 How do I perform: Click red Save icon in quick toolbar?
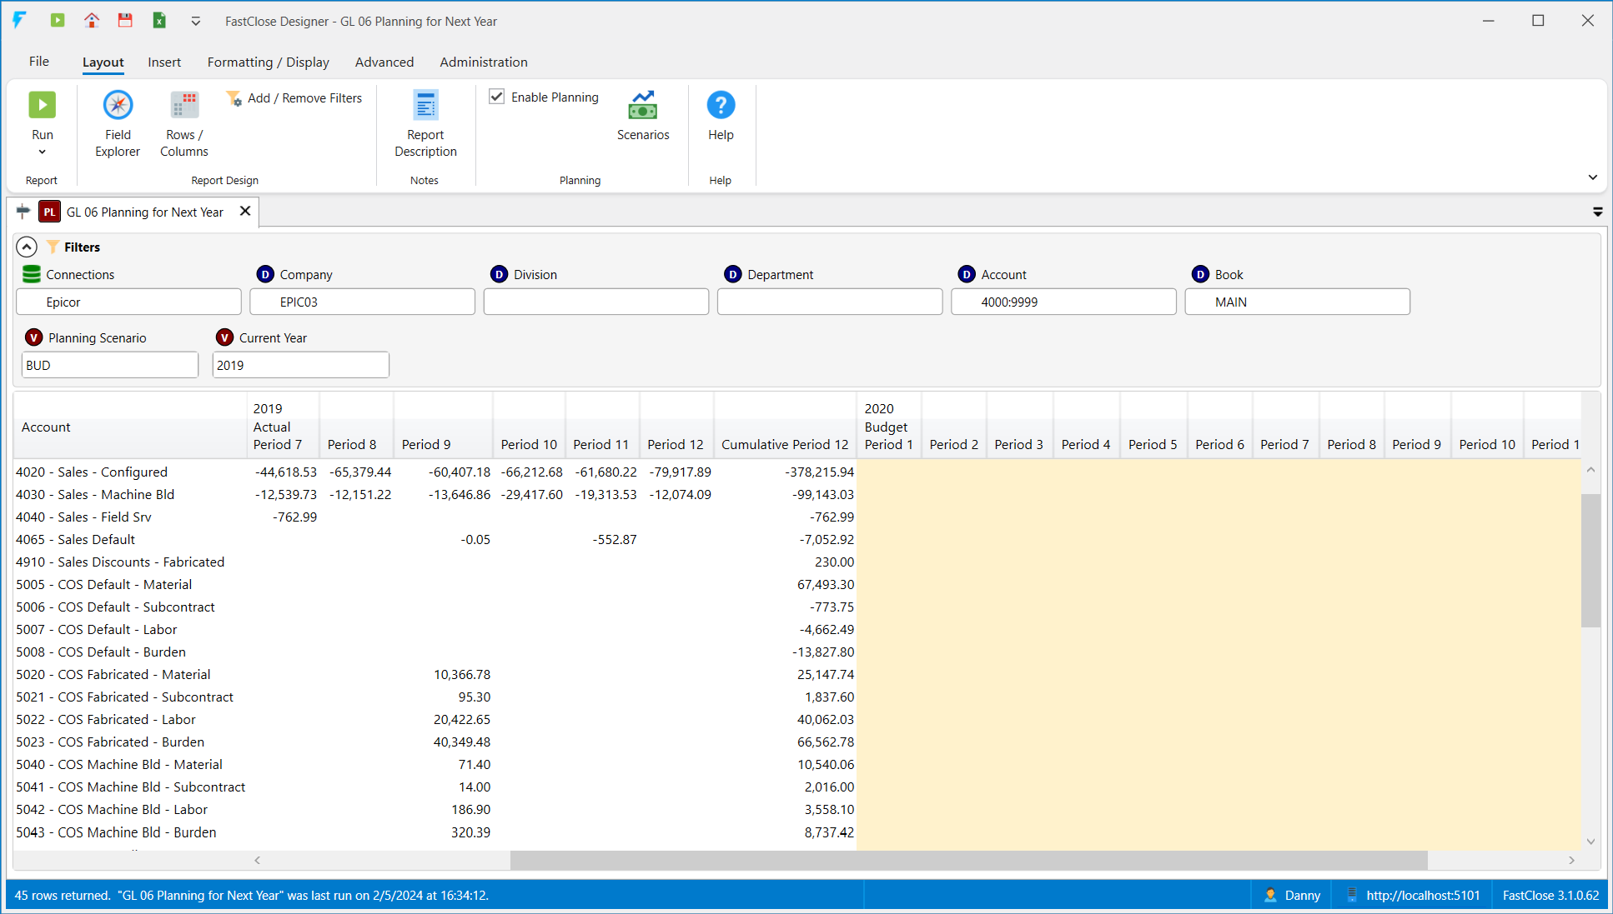click(125, 21)
